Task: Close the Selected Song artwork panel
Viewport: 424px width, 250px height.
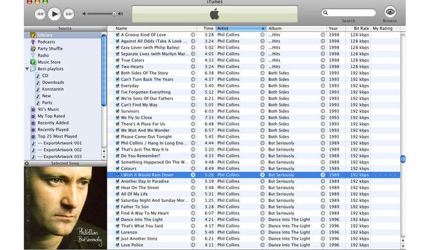Action: (27, 163)
